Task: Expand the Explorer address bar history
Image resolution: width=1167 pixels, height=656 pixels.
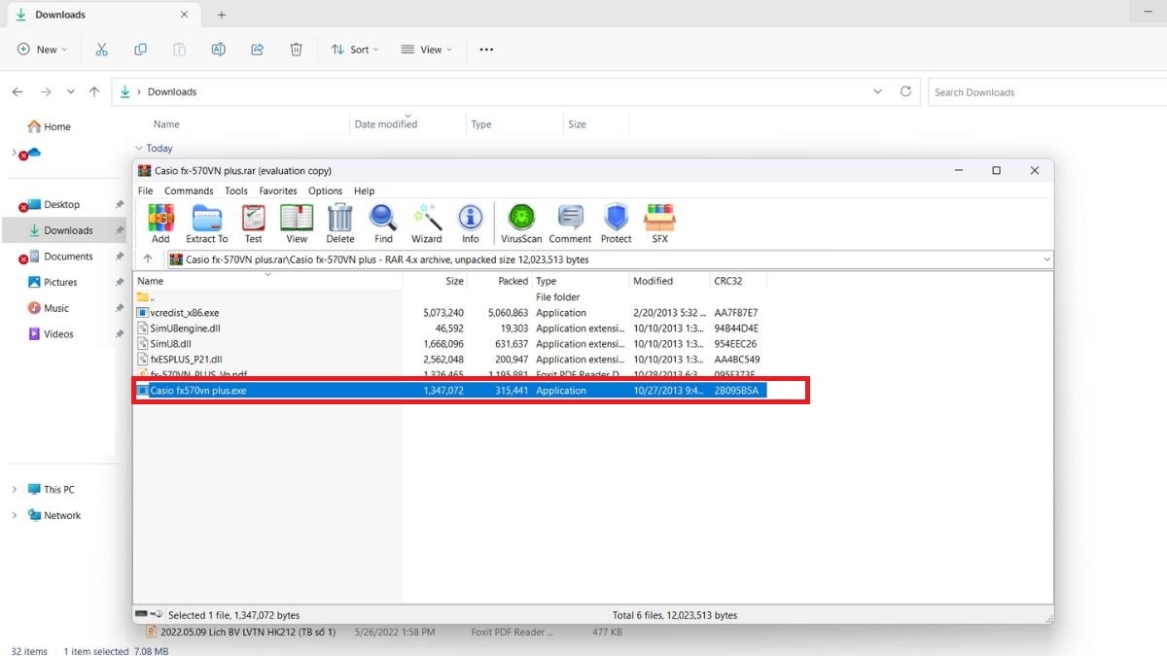Action: click(878, 91)
